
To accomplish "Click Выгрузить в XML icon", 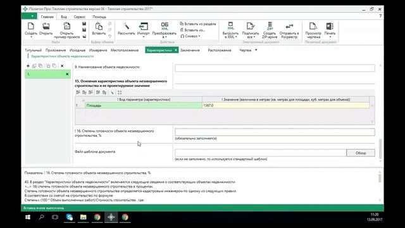I will click(x=230, y=26).
